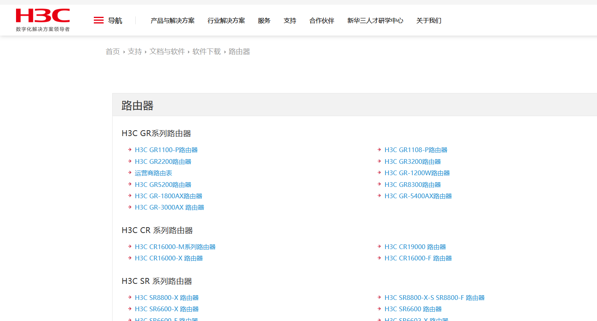Open H3C GR3200路由器 link
Image resolution: width=597 pixels, height=321 pixels.
click(x=413, y=161)
